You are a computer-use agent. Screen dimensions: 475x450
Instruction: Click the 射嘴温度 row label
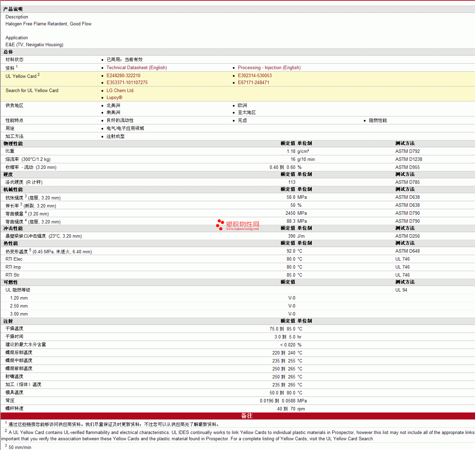[x=15, y=377]
